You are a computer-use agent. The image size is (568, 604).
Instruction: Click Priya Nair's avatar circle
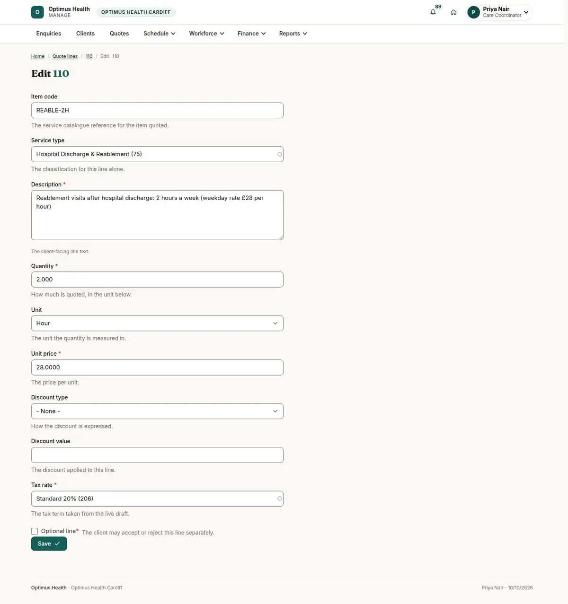(x=473, y=12)
